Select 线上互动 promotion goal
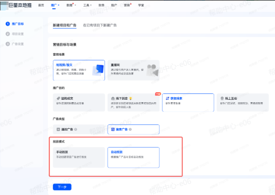The width and height of the screenshot is (275, 195). (242, 102)
